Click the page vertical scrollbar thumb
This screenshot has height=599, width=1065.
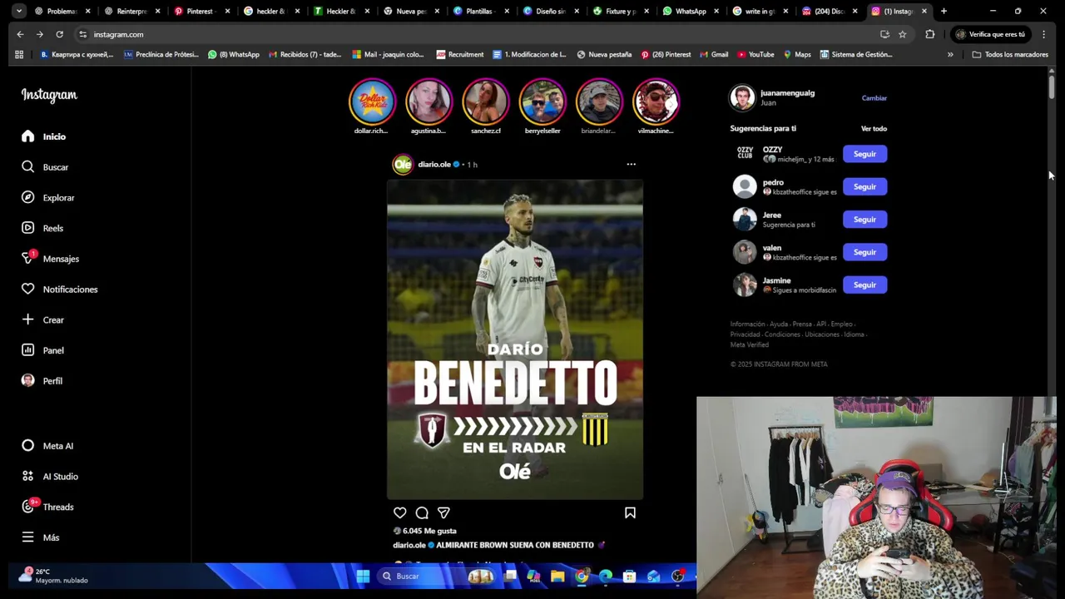tap(1052, 87)
